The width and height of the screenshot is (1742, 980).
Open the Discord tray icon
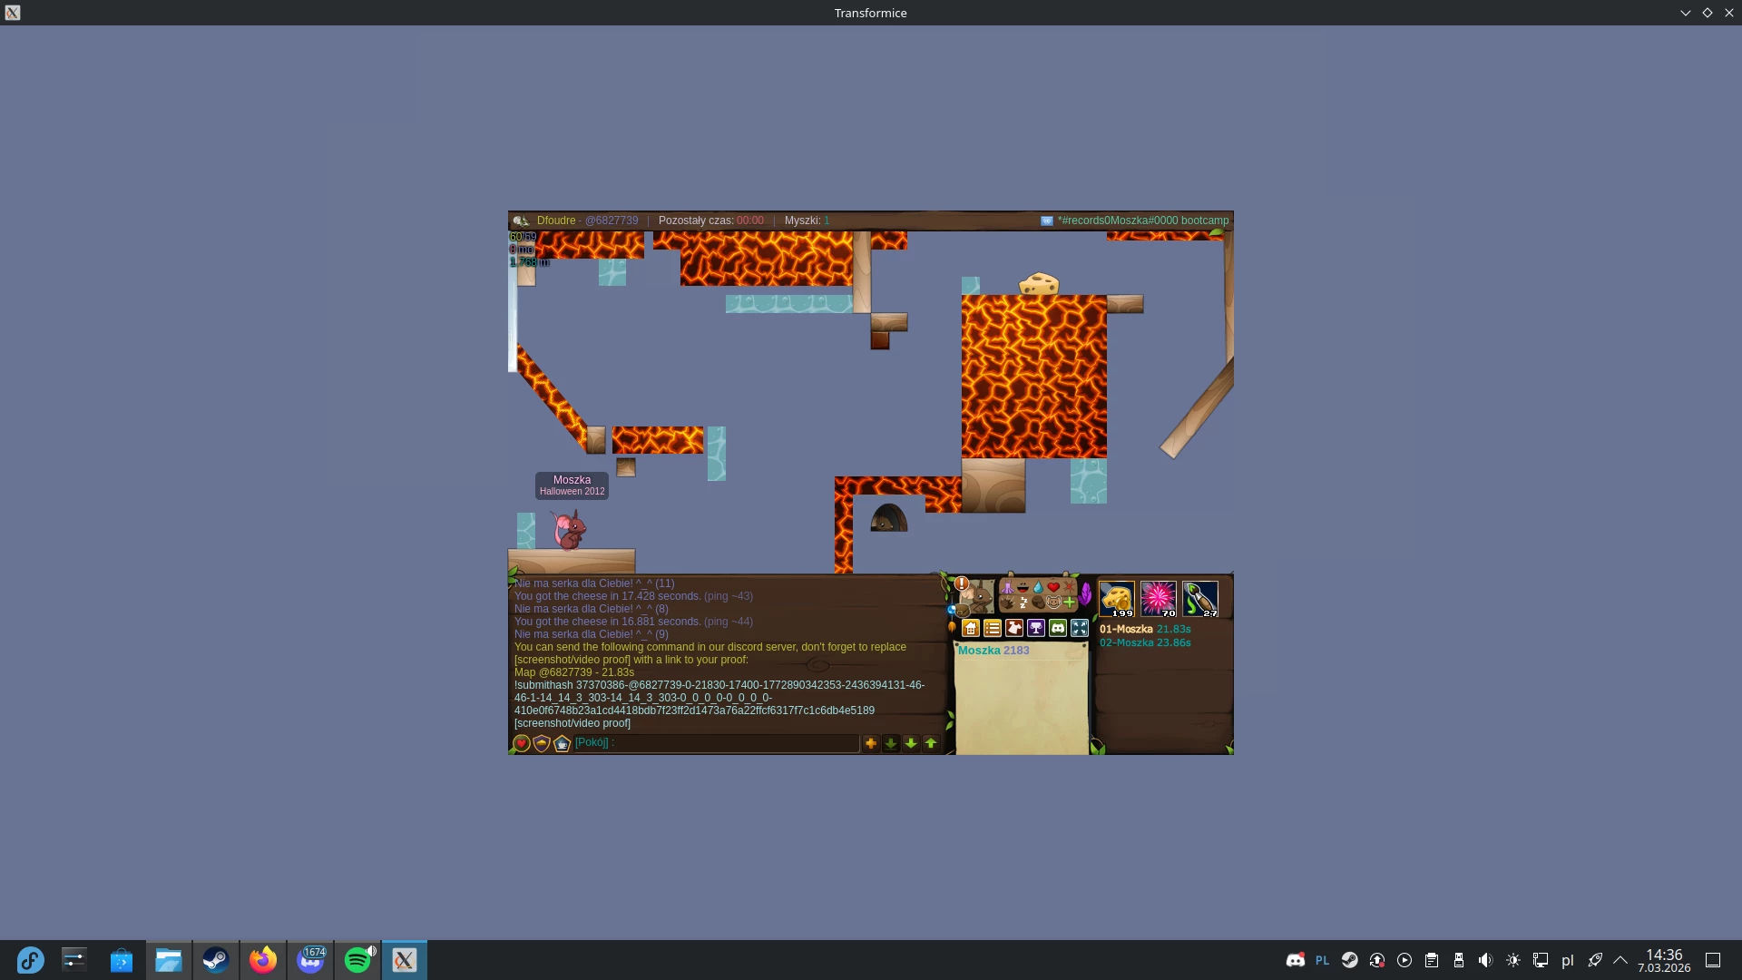(1295, 960)
